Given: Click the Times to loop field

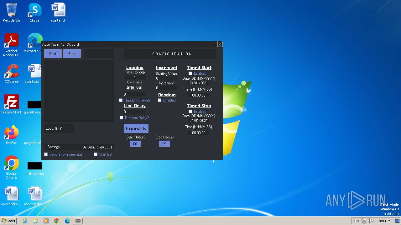Looking at the screenshot, I should (135, 77).
